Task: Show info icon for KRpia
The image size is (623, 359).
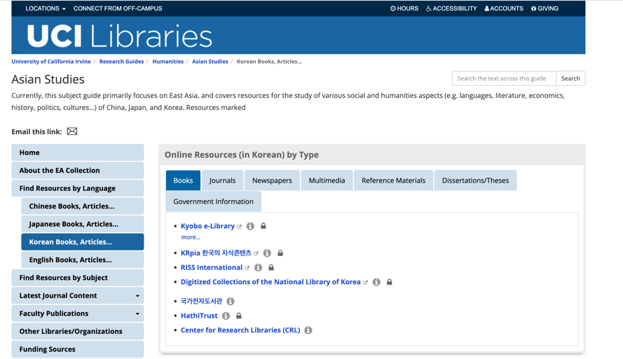Action: (268, 253)
